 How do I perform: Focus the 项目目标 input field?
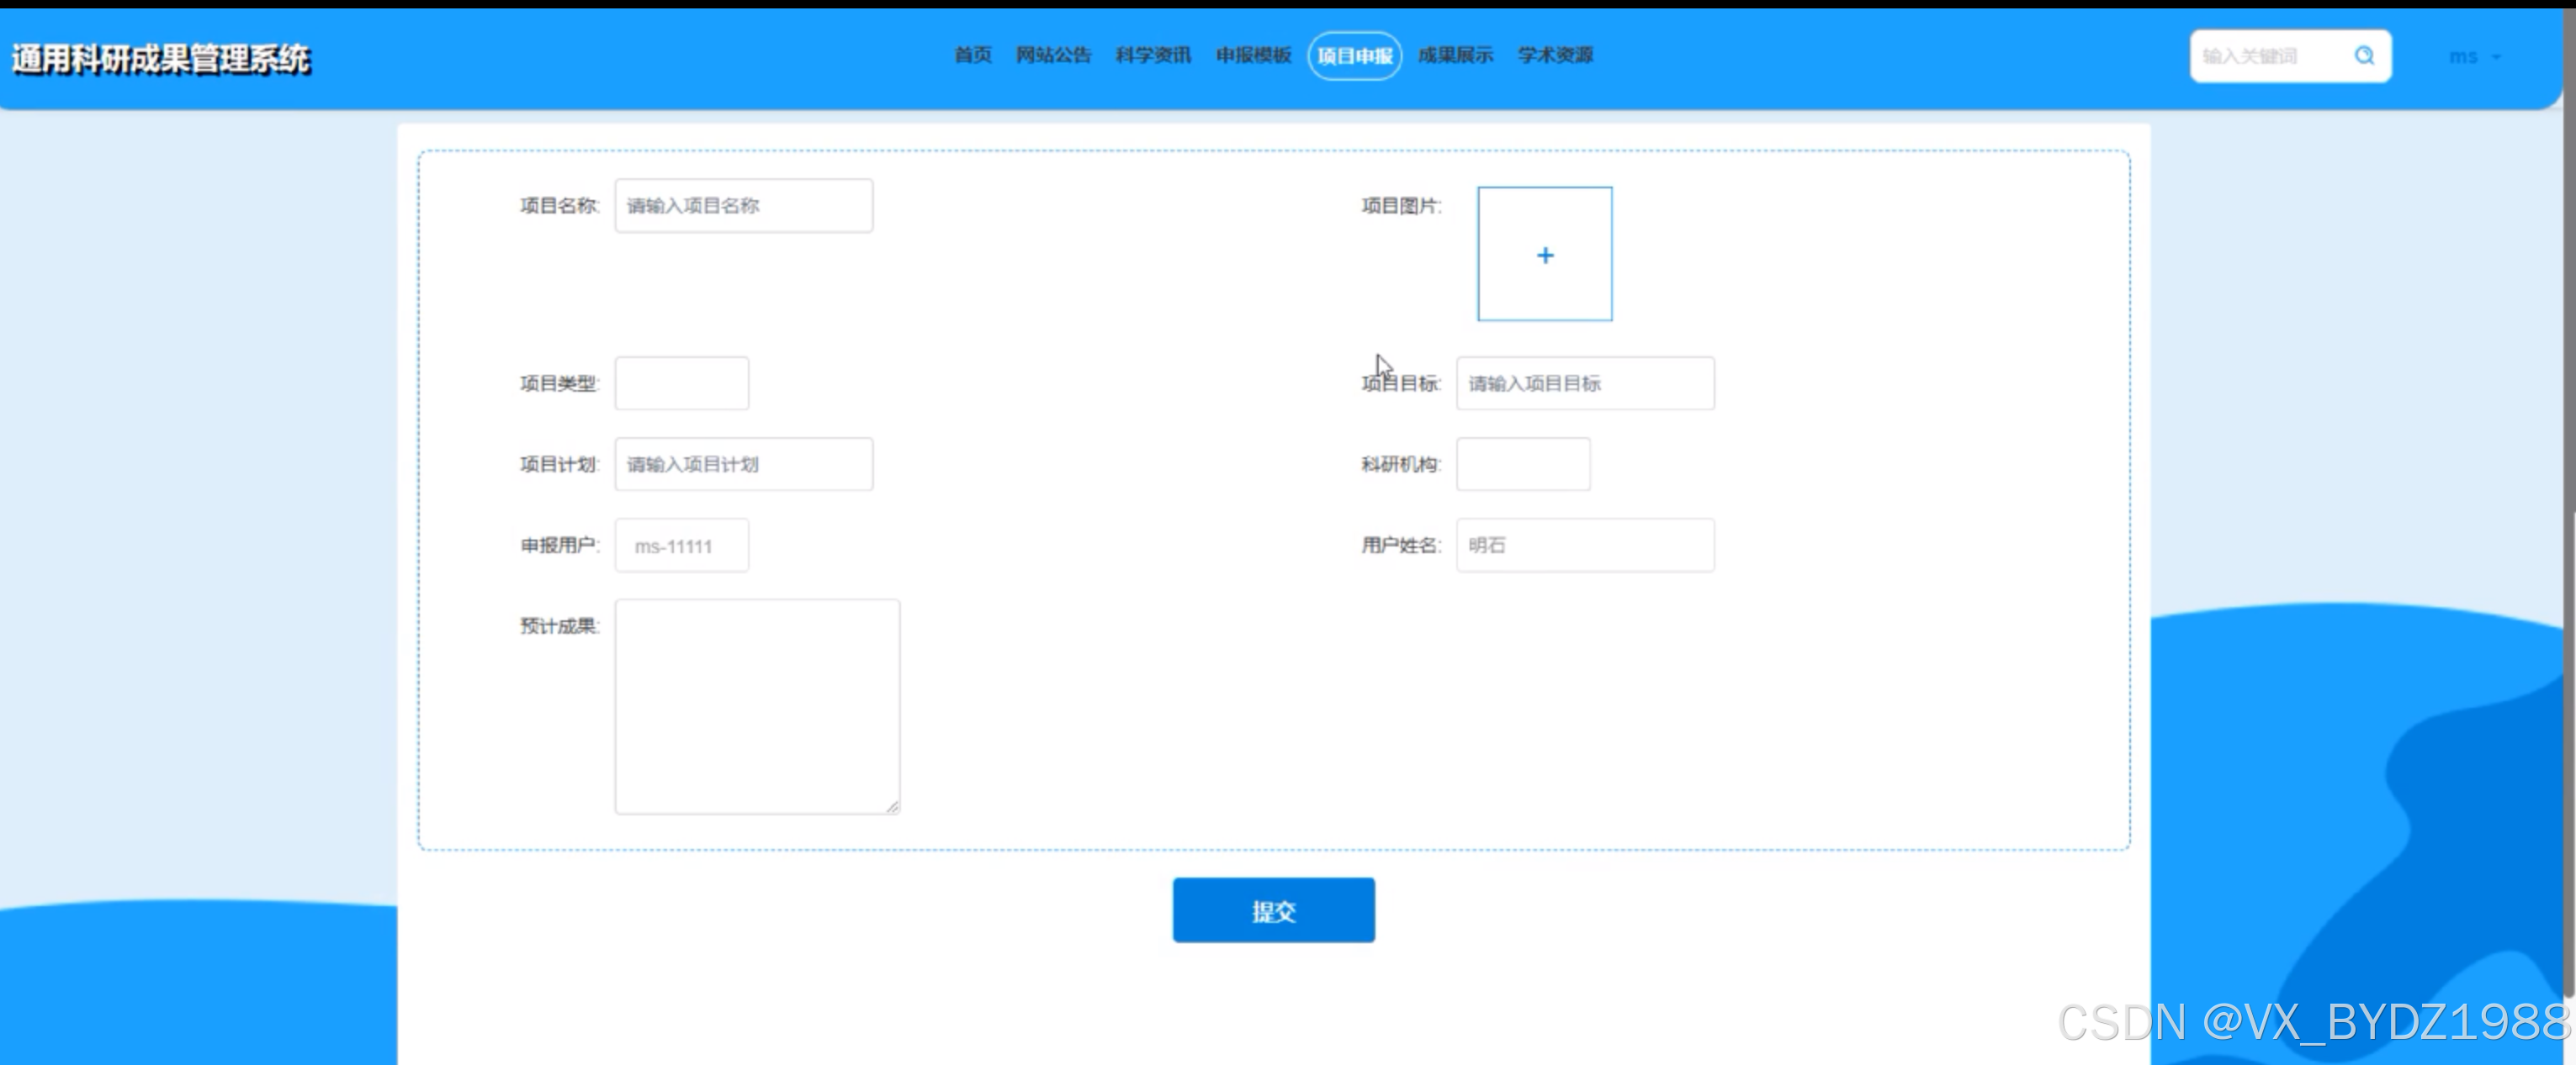click(x=1584, y=383)
